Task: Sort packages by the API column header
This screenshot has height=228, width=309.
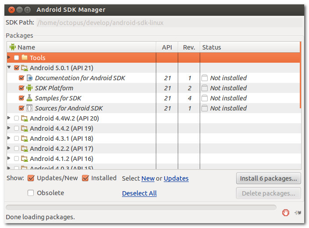Action: point(167,47)
